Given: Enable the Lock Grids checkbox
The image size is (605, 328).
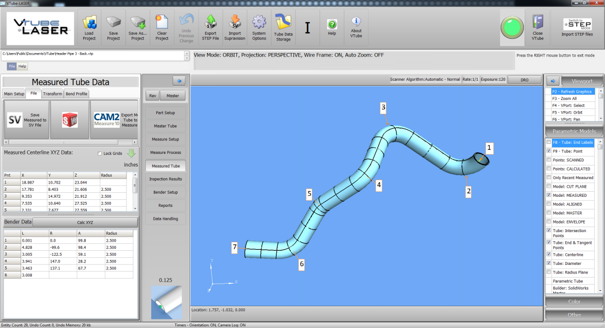Looking at the screenshot, I should [x=99, y=153].
